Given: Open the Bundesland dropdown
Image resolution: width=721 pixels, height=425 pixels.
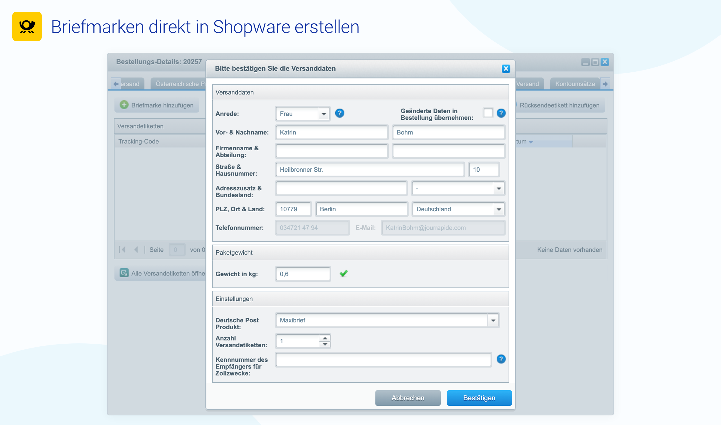Looking at the screenshot, I should (x=499, y=188).
